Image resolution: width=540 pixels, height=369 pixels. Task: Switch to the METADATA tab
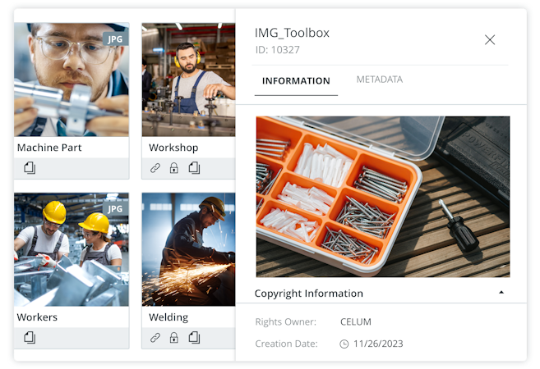(x=380, y=80)
